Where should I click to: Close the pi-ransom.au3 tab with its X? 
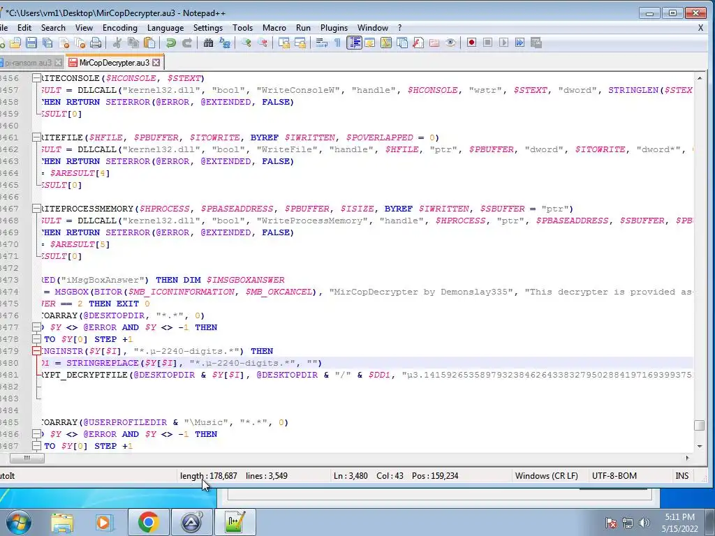tap(59, 62)
